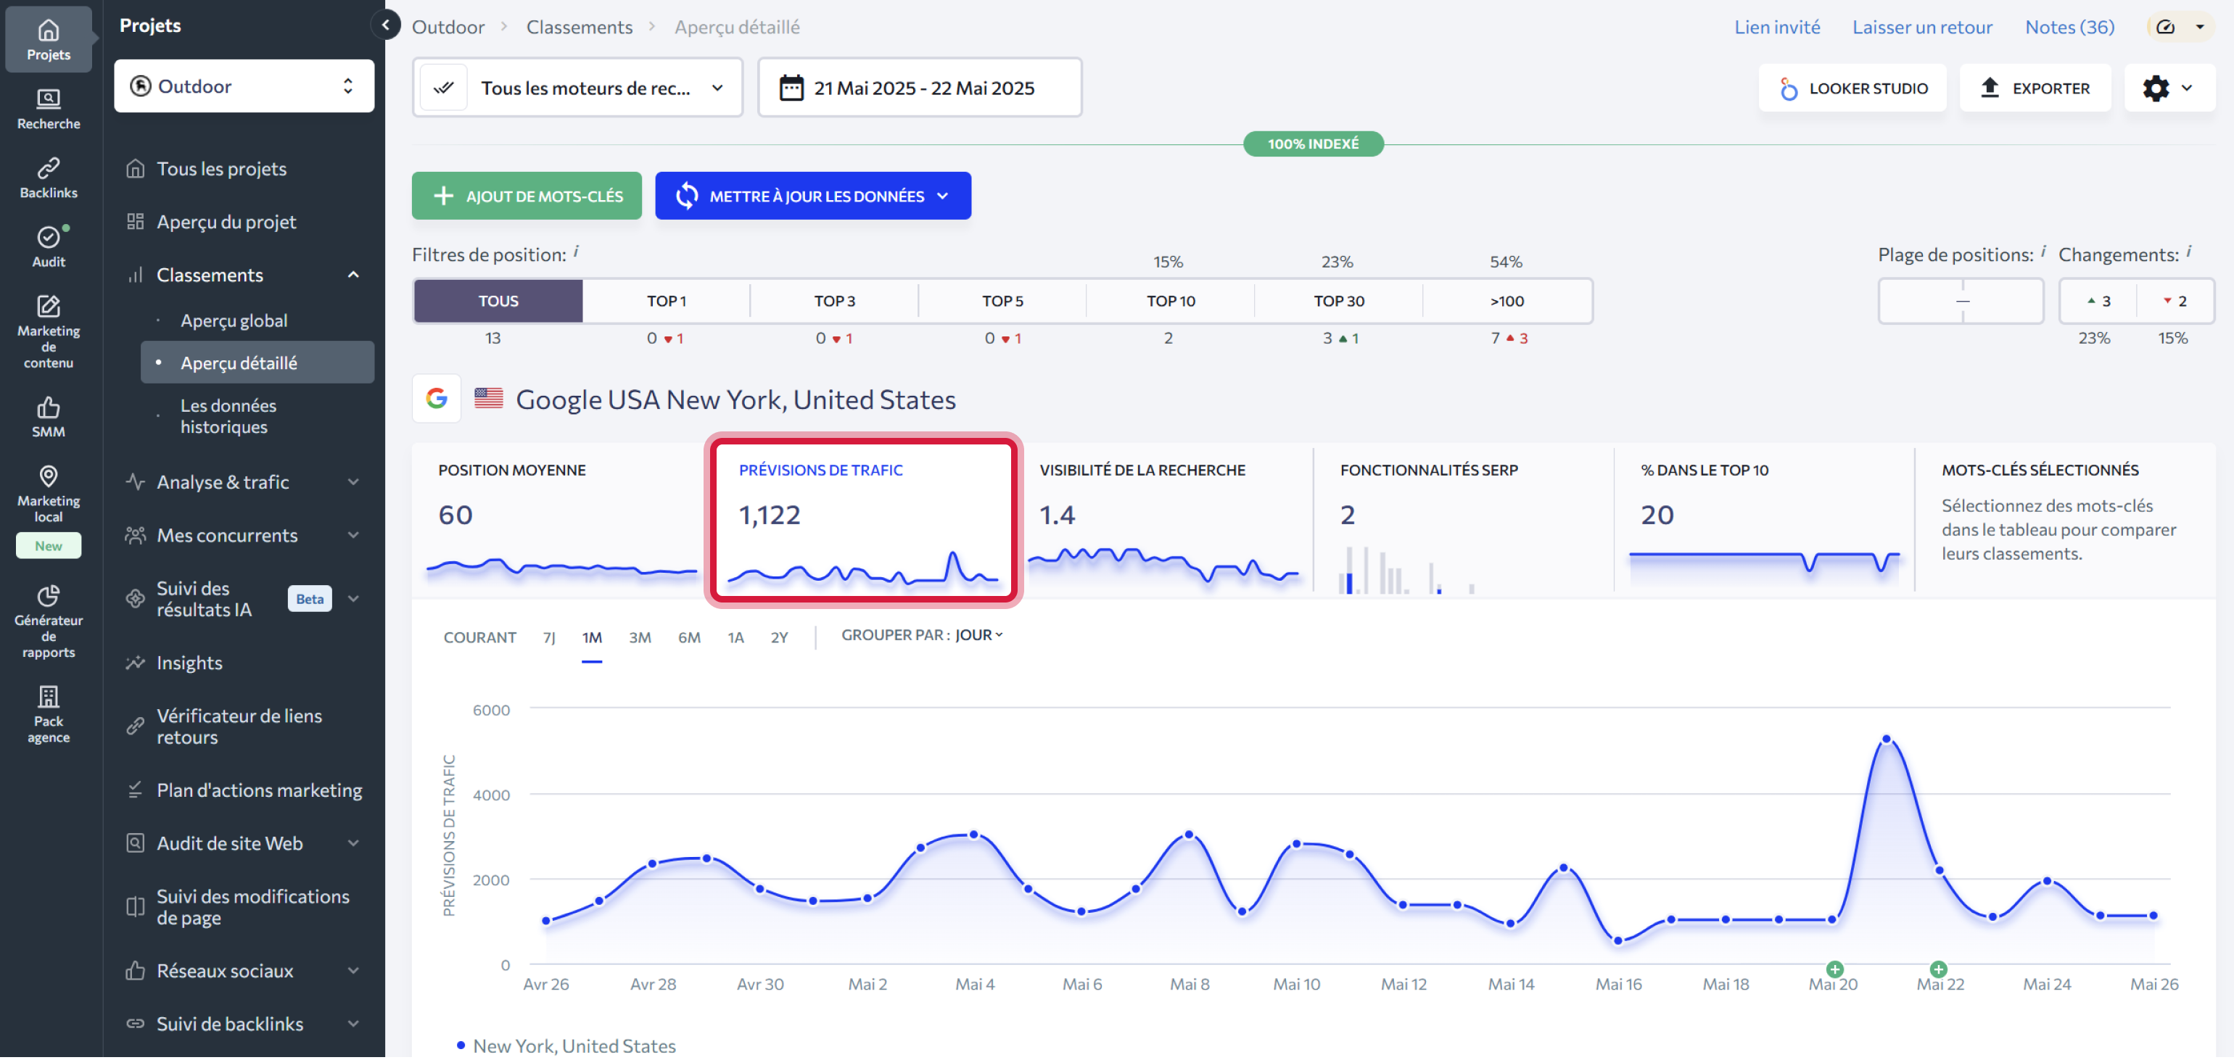
Task: Expand Analyse & trafic section
Action: [x=353, y=482]
